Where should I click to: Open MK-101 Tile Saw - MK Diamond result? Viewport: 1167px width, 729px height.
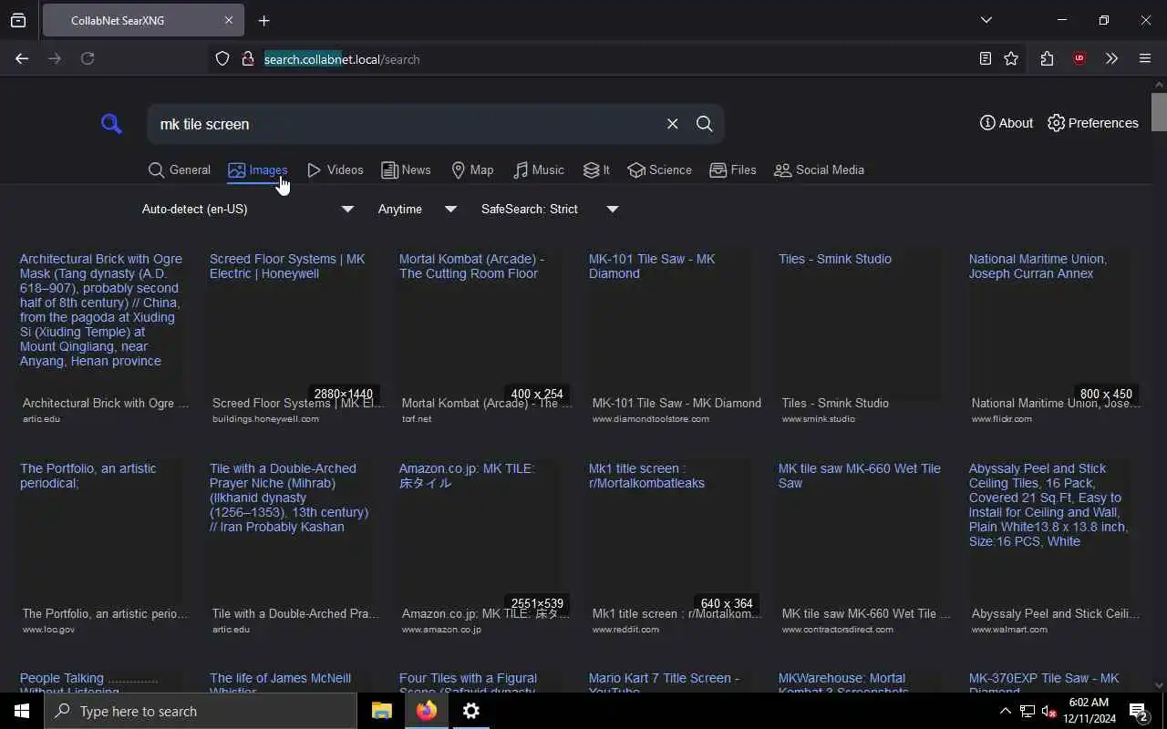click(x=652, y=266)
